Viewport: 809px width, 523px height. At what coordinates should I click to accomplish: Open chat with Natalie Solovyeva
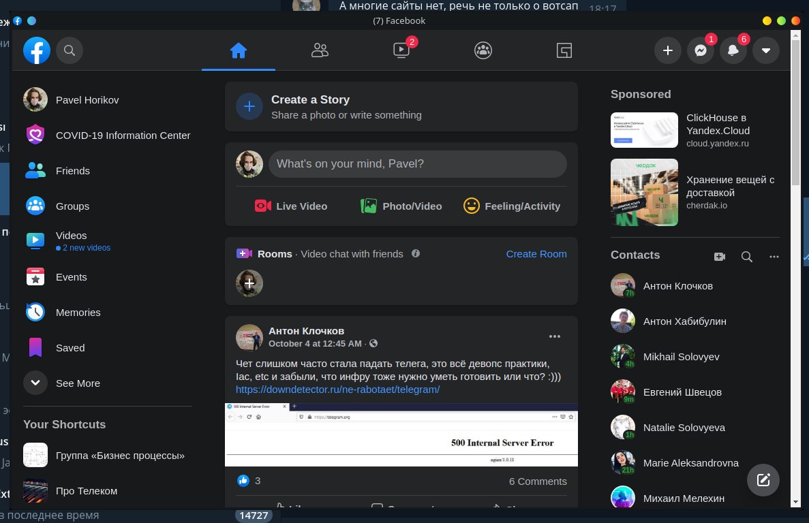coord(695,428)
